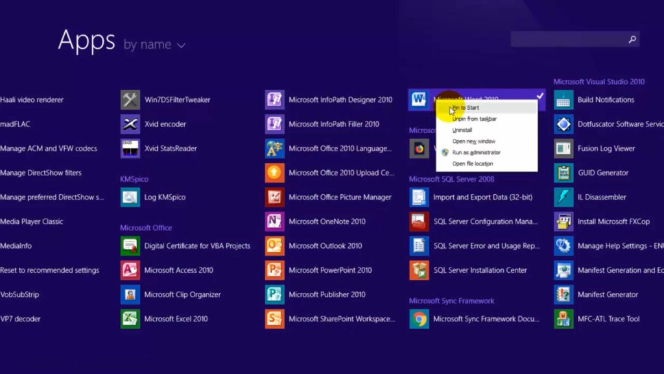Open VobSubStrip entry

click(19, 295)
